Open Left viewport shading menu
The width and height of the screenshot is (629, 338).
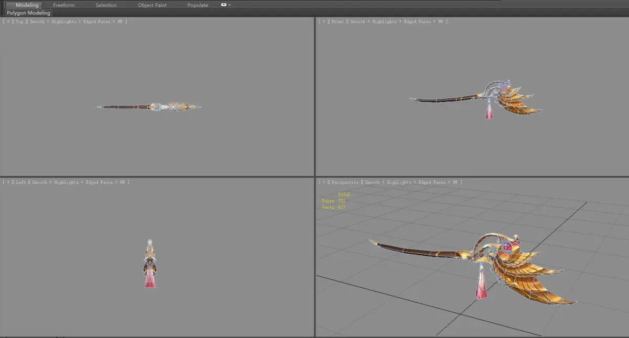click(x=78, y=182)
